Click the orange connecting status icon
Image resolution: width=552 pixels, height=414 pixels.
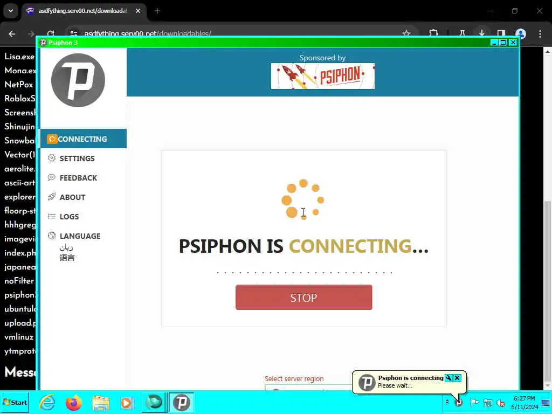[52, 139]
